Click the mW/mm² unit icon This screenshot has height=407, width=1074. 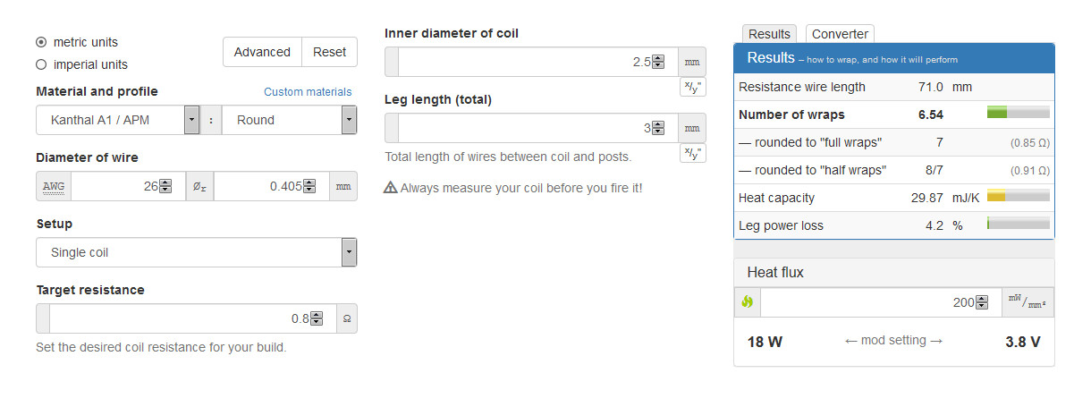point(1026,302)
